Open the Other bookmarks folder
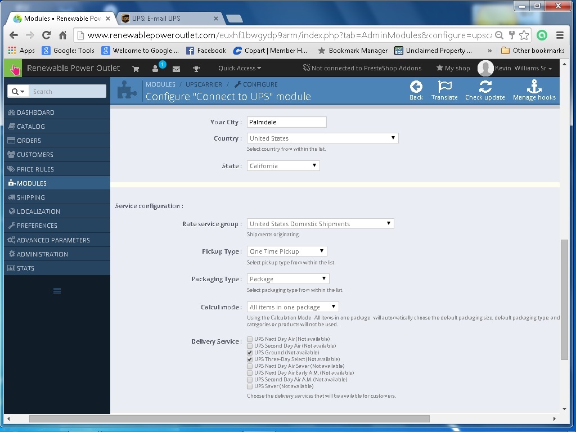576x432 pixels. point(533,51)
